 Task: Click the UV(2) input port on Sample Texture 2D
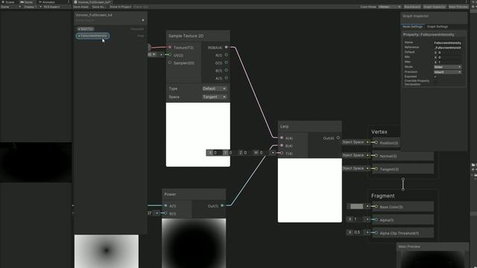170,55
